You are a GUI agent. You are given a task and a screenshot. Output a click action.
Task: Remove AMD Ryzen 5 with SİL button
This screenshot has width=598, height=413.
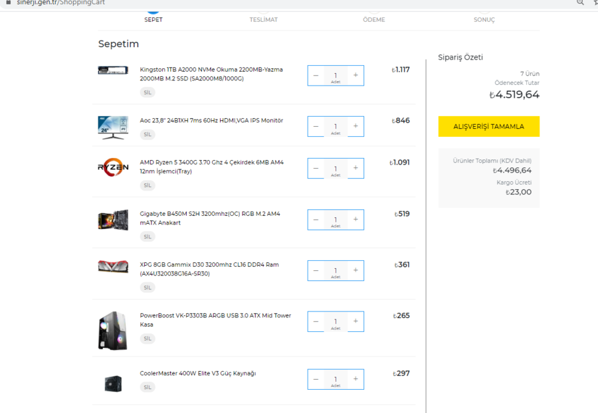[x=148, y=185]
